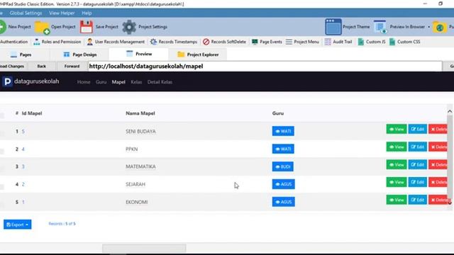Open User Records Management
This screenshot has height=255, width=454.
(x=116, y=42)
